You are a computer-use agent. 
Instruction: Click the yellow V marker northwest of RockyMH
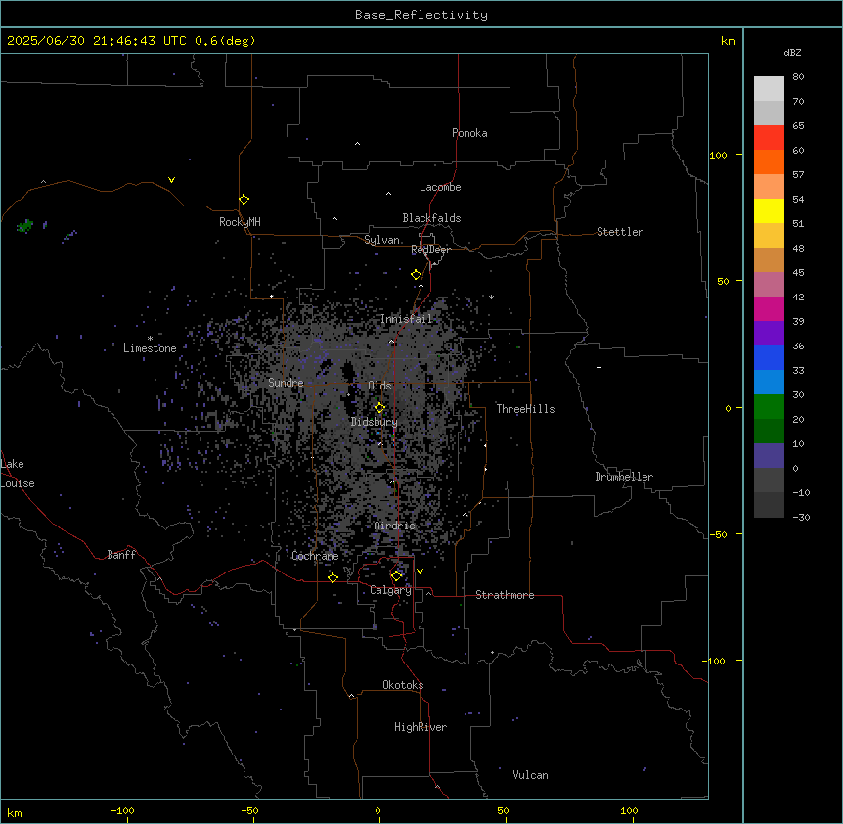tap(171, 180)
